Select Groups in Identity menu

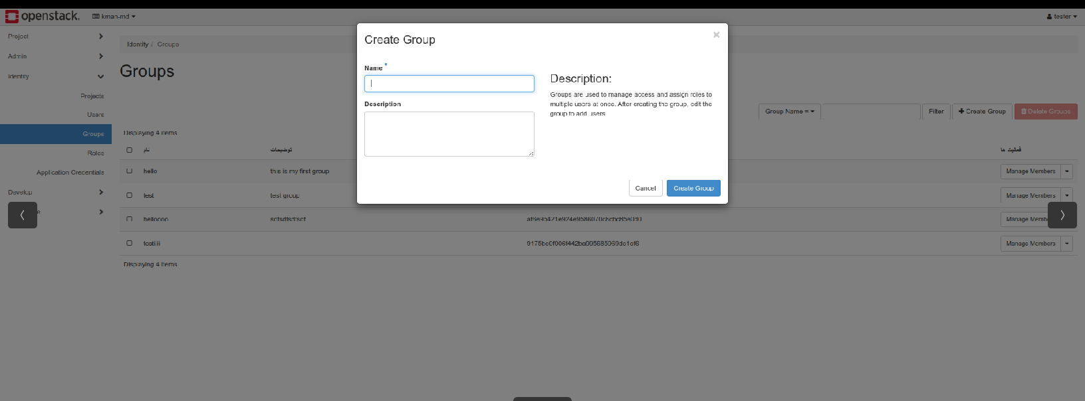tap(56, 134)
